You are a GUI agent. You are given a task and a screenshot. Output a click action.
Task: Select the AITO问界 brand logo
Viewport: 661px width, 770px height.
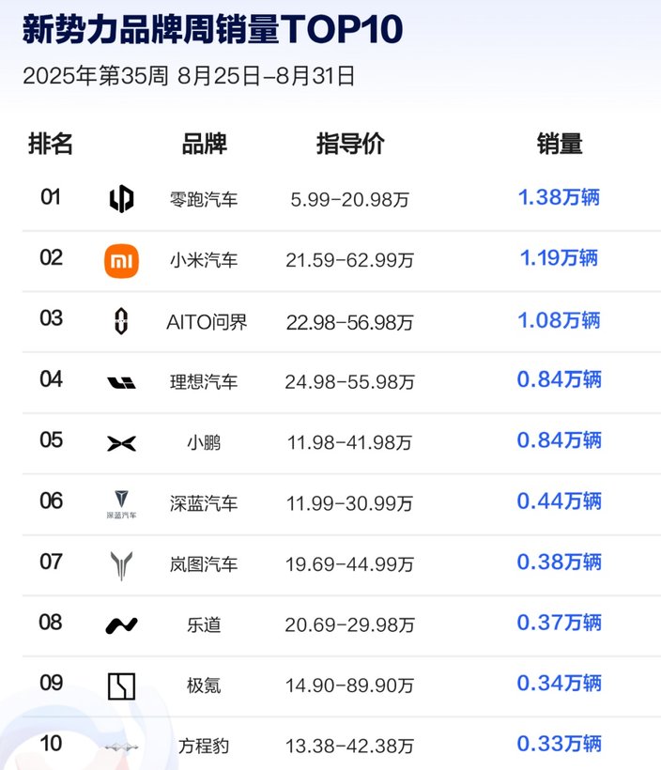pos(121,320)
